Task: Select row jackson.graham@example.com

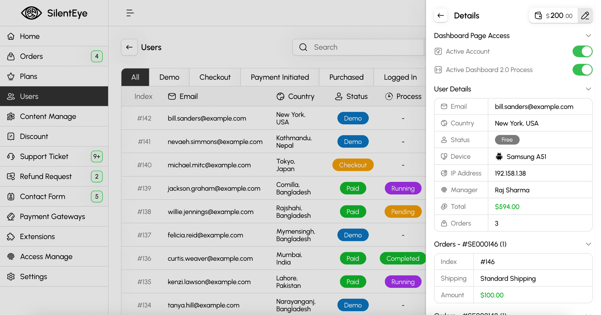Action: 274,188
